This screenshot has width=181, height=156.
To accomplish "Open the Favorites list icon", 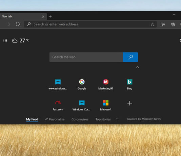I will pos(163,24).
